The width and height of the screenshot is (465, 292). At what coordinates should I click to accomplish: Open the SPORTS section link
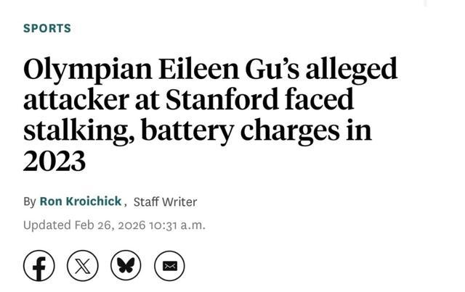click(47, 28)
